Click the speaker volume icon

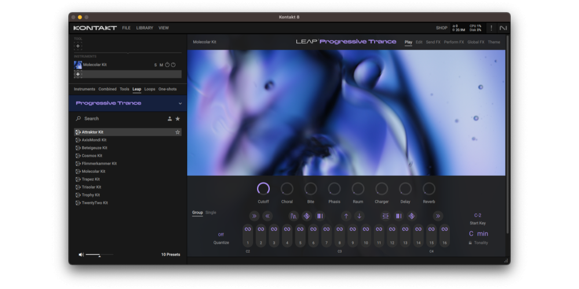click(x=81, y=255)
